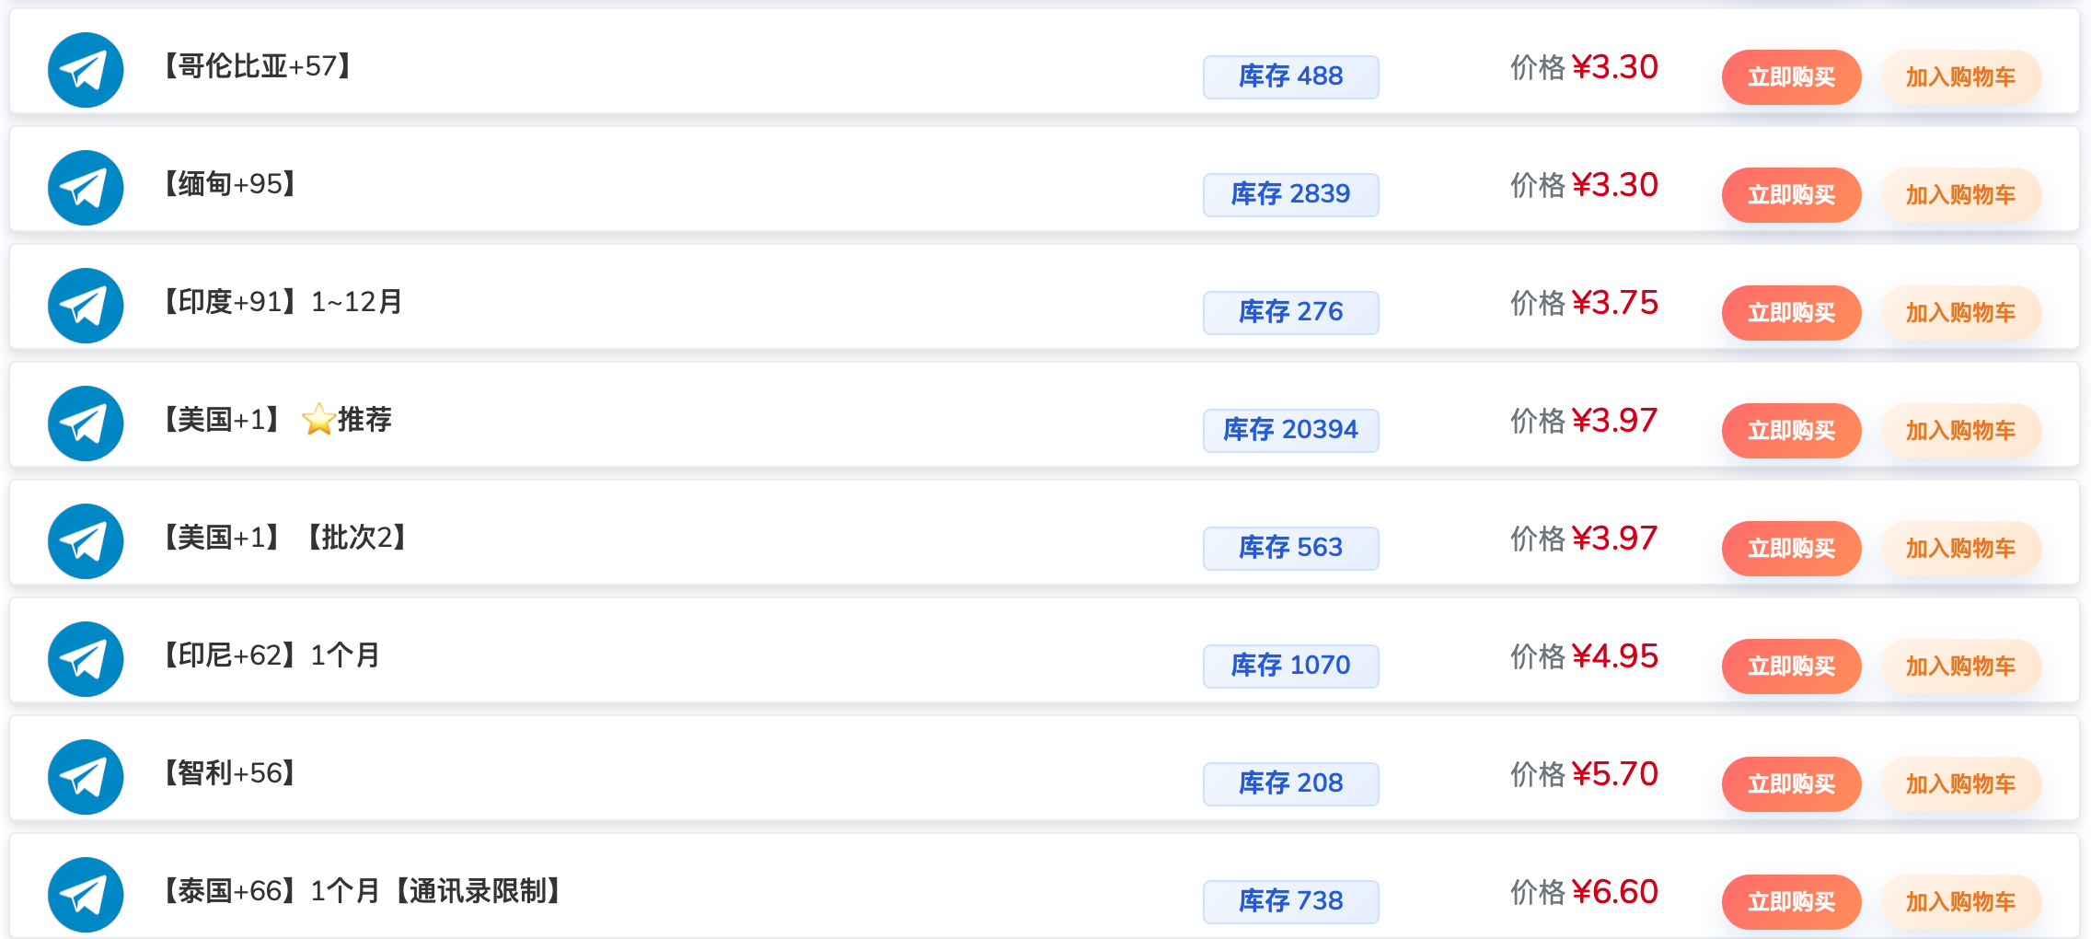Click Telegram icon for 印尼+62 listing
This screenshot has height=939, width=2091.
[x=86, y=659]
